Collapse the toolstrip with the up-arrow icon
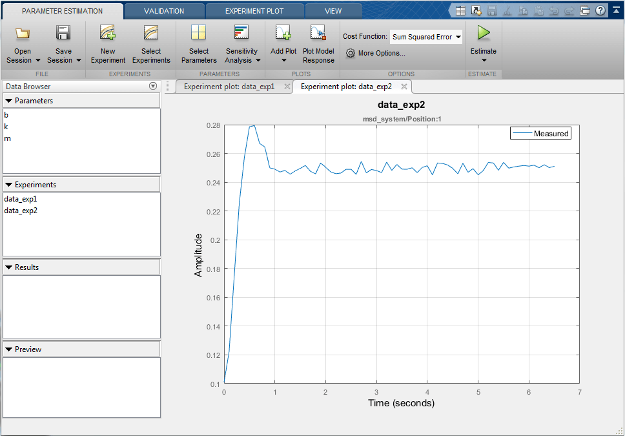The width and height of the screenshot is (625, 436). click(x=616, y=10)
